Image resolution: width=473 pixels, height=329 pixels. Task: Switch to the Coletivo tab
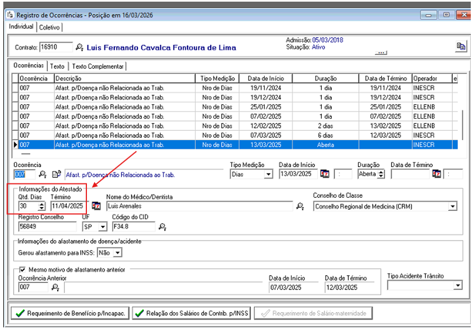50,27
